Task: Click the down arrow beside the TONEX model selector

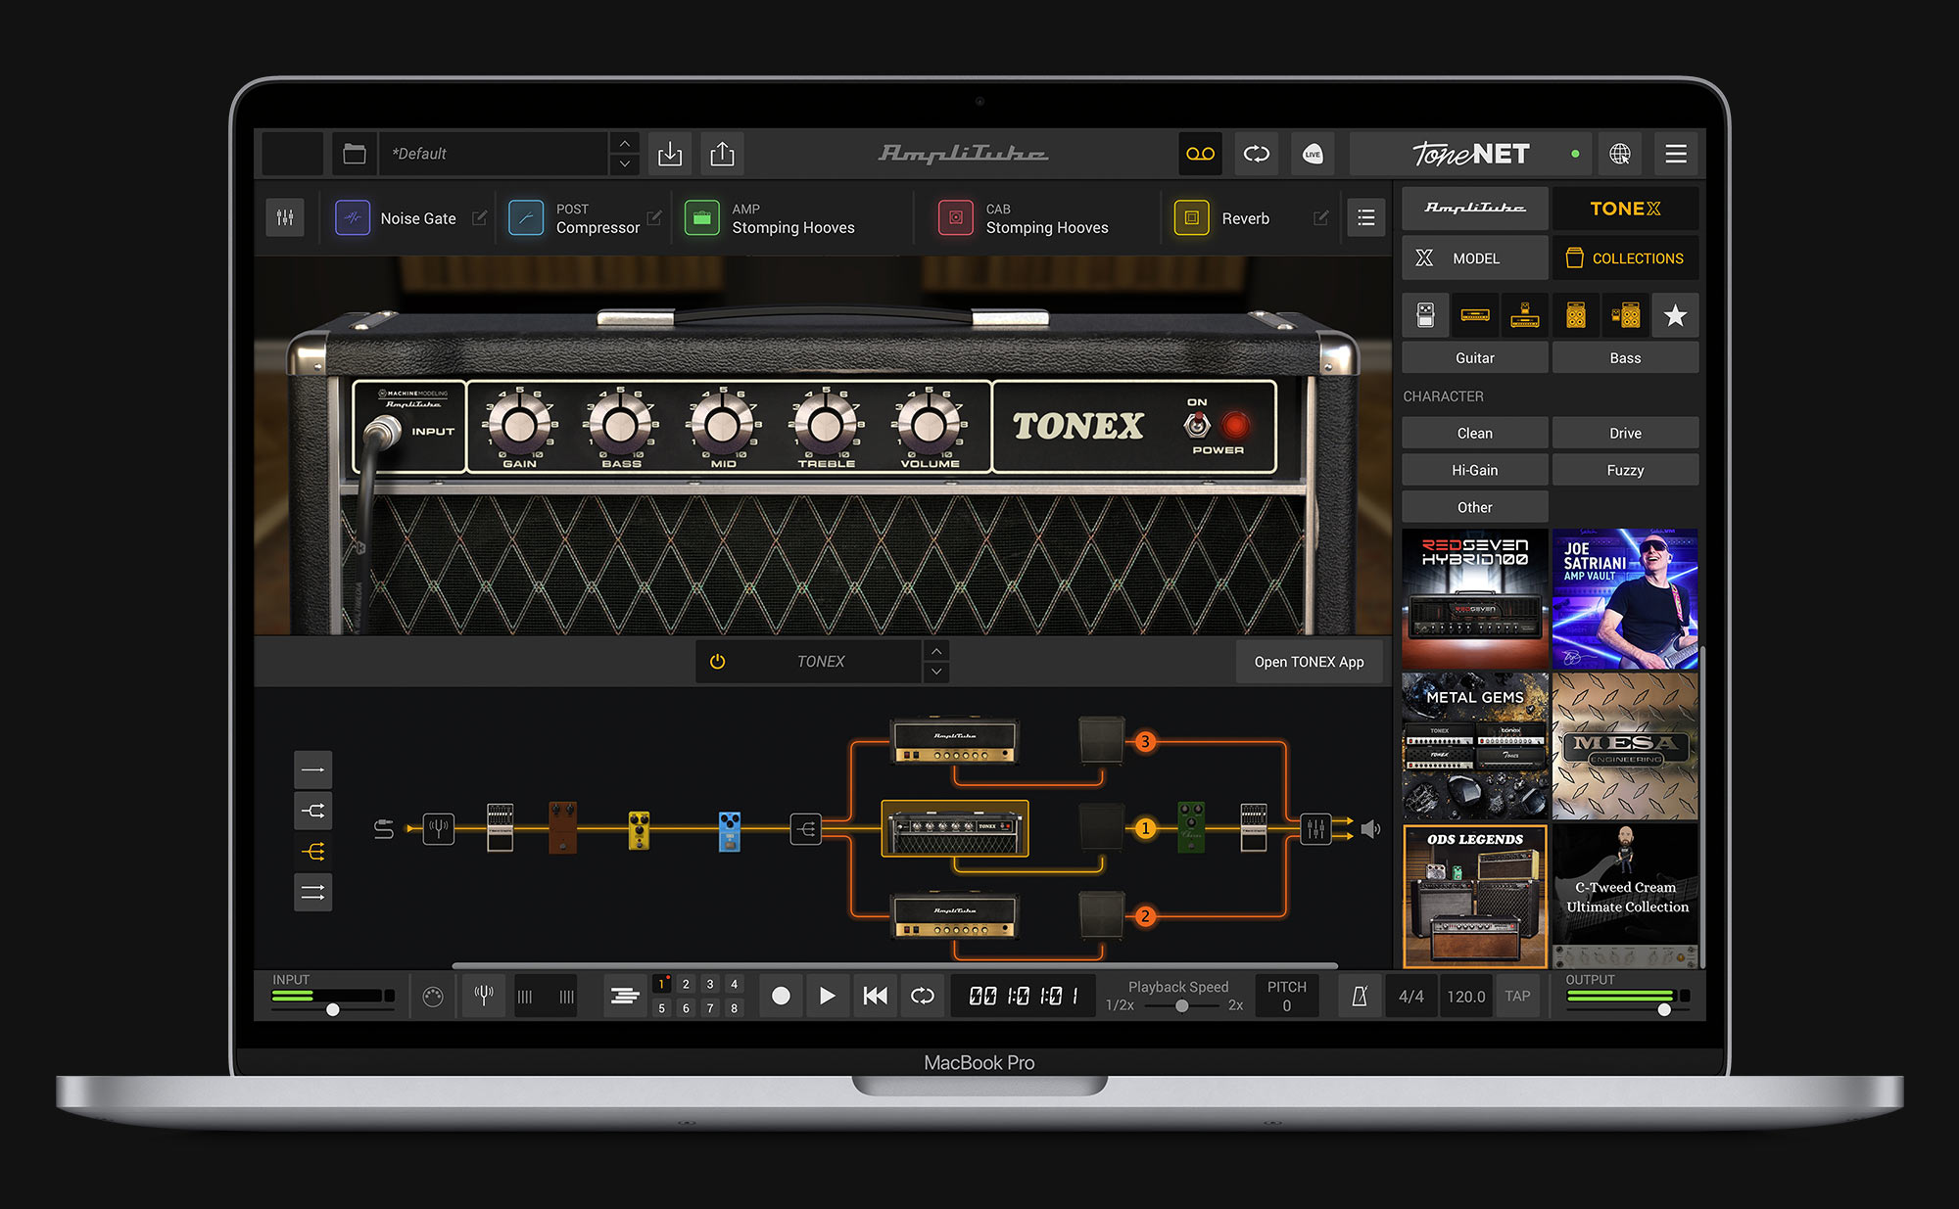Action: point(936,672)
